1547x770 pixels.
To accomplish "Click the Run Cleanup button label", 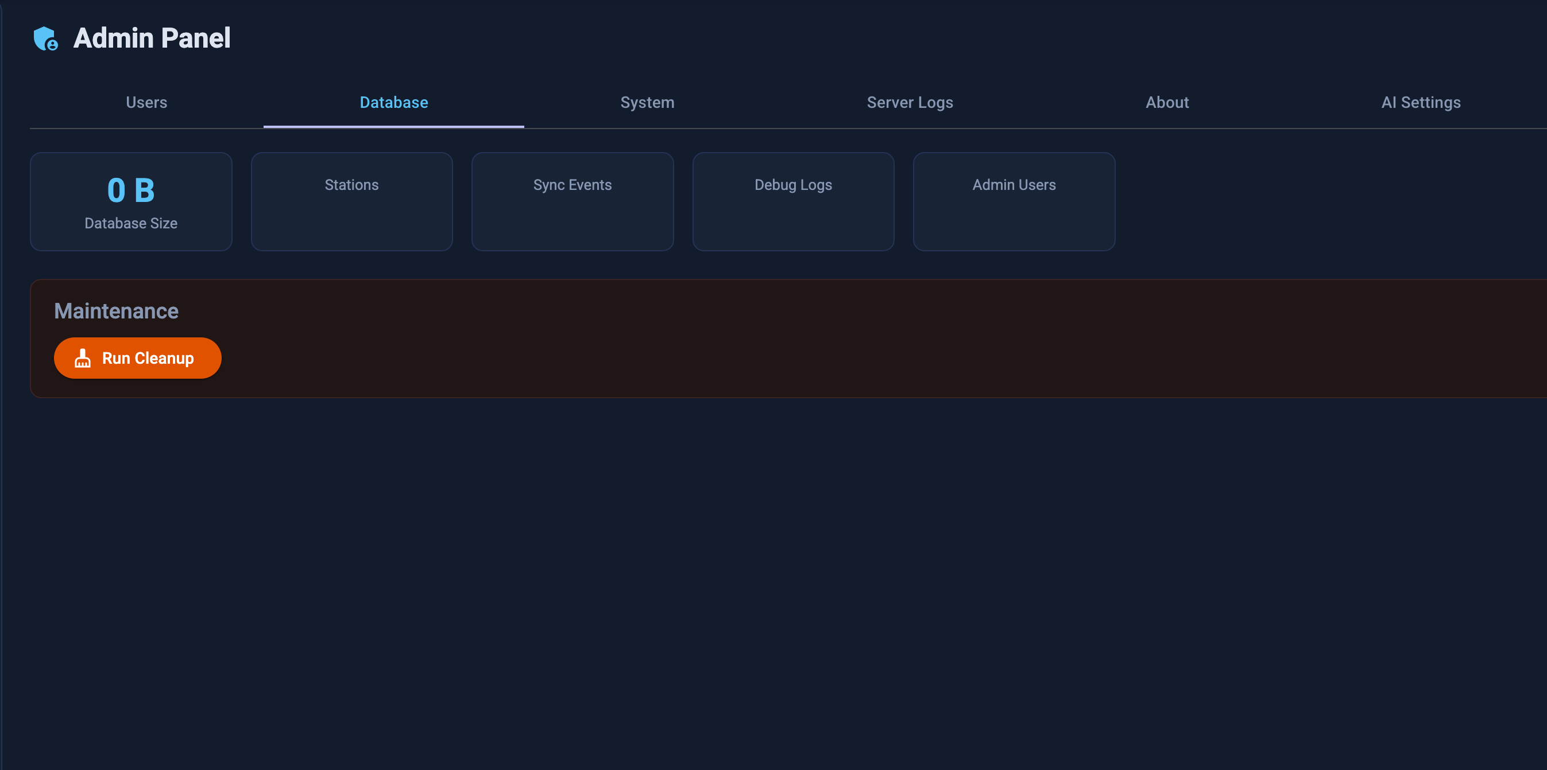I will point(148,358).
